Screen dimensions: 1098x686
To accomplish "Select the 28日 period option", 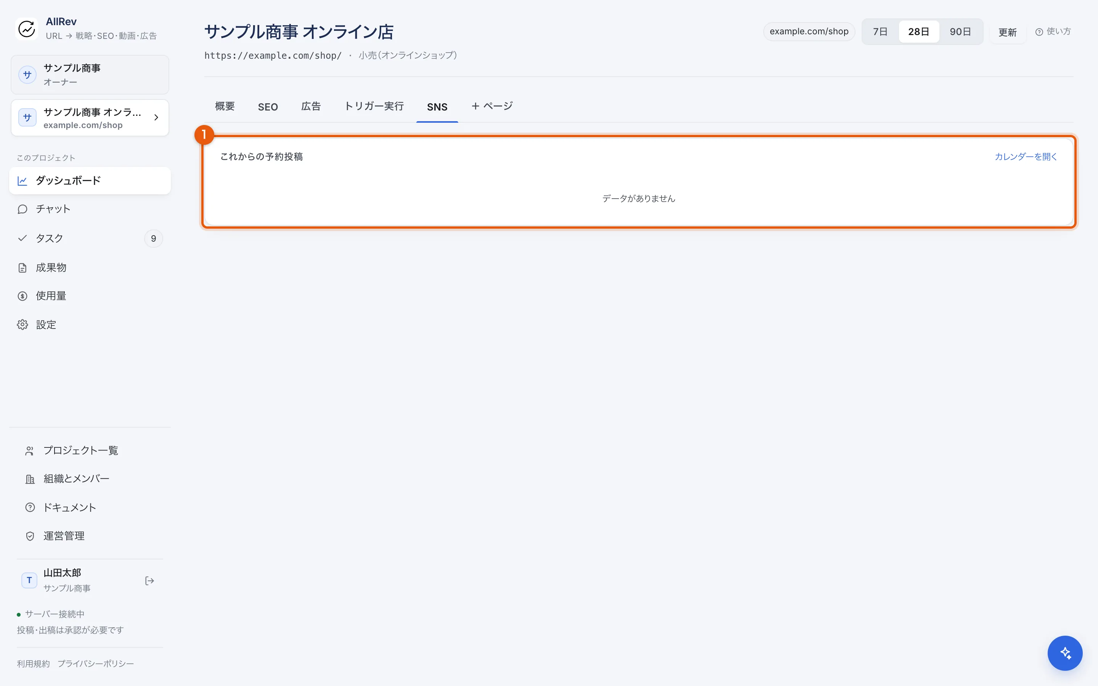I will click(919, 32).
